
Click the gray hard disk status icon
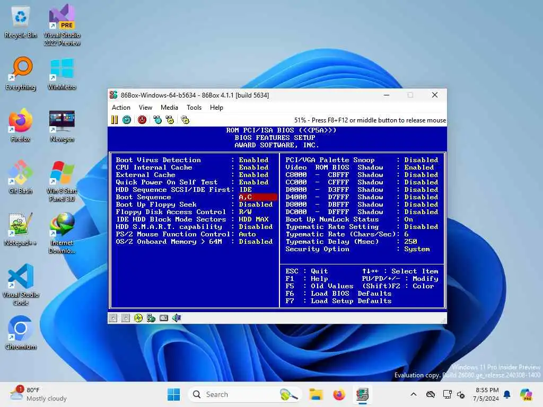click(164, 318)
